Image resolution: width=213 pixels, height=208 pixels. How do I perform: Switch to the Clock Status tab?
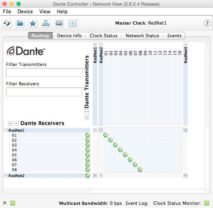(x=103, y=35)
